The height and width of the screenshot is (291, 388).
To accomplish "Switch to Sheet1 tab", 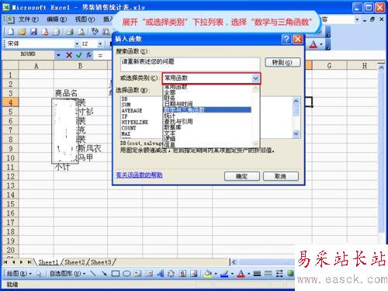I will tap(48, 262).
